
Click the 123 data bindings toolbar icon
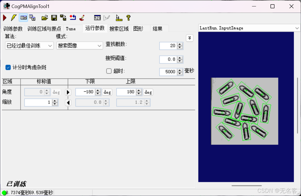(x=97, y=18)
